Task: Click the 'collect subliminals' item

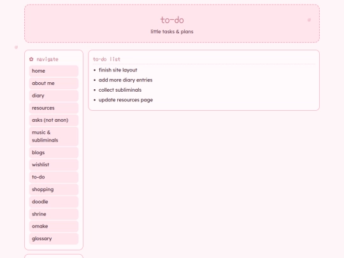Action: [x=120, y=90]
